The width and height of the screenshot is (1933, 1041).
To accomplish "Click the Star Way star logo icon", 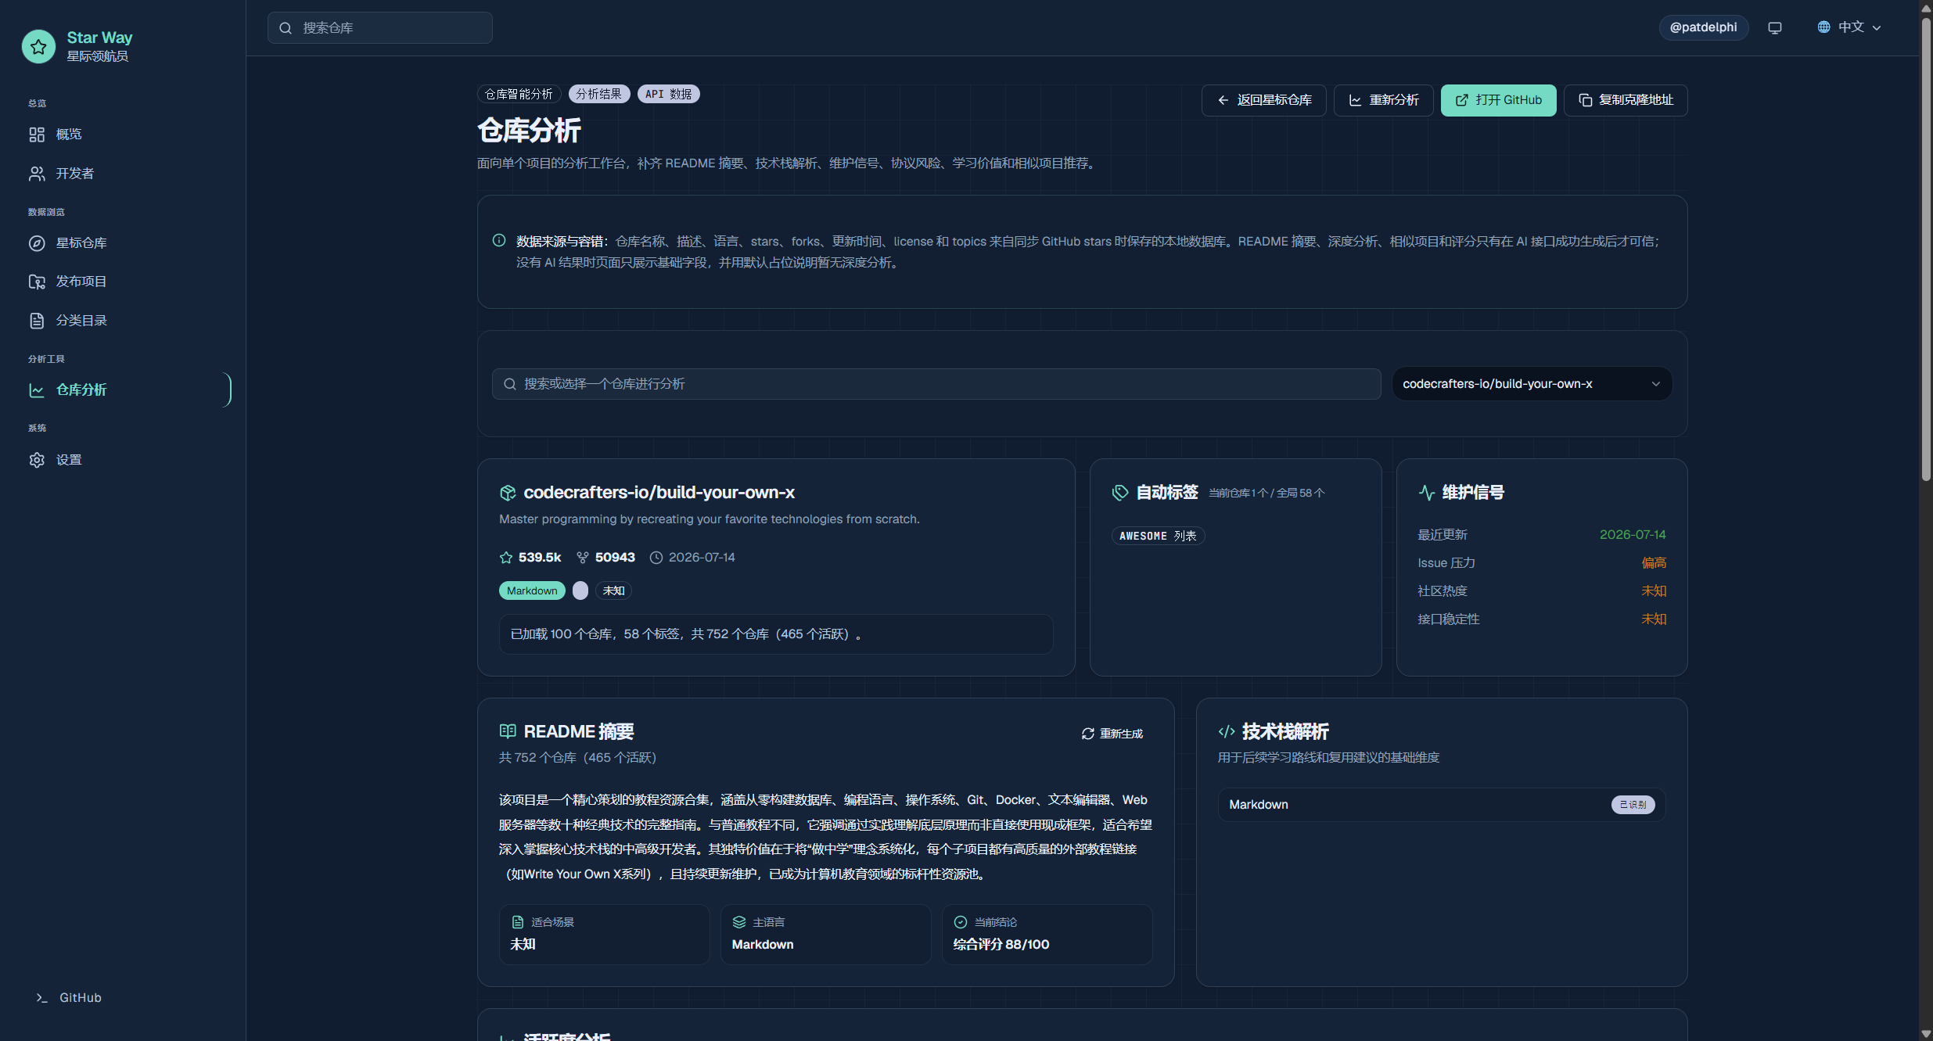I will [x=38, y=46].
